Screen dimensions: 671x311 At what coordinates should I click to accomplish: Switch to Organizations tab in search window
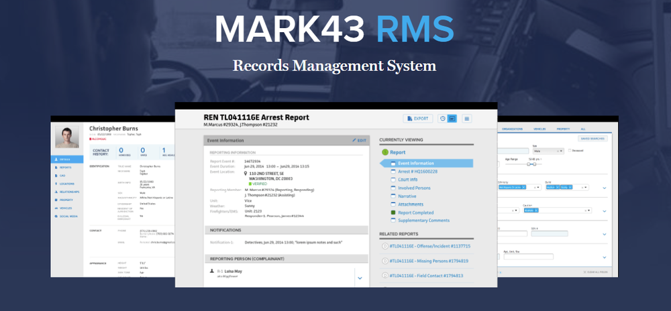tap(512, 129)
